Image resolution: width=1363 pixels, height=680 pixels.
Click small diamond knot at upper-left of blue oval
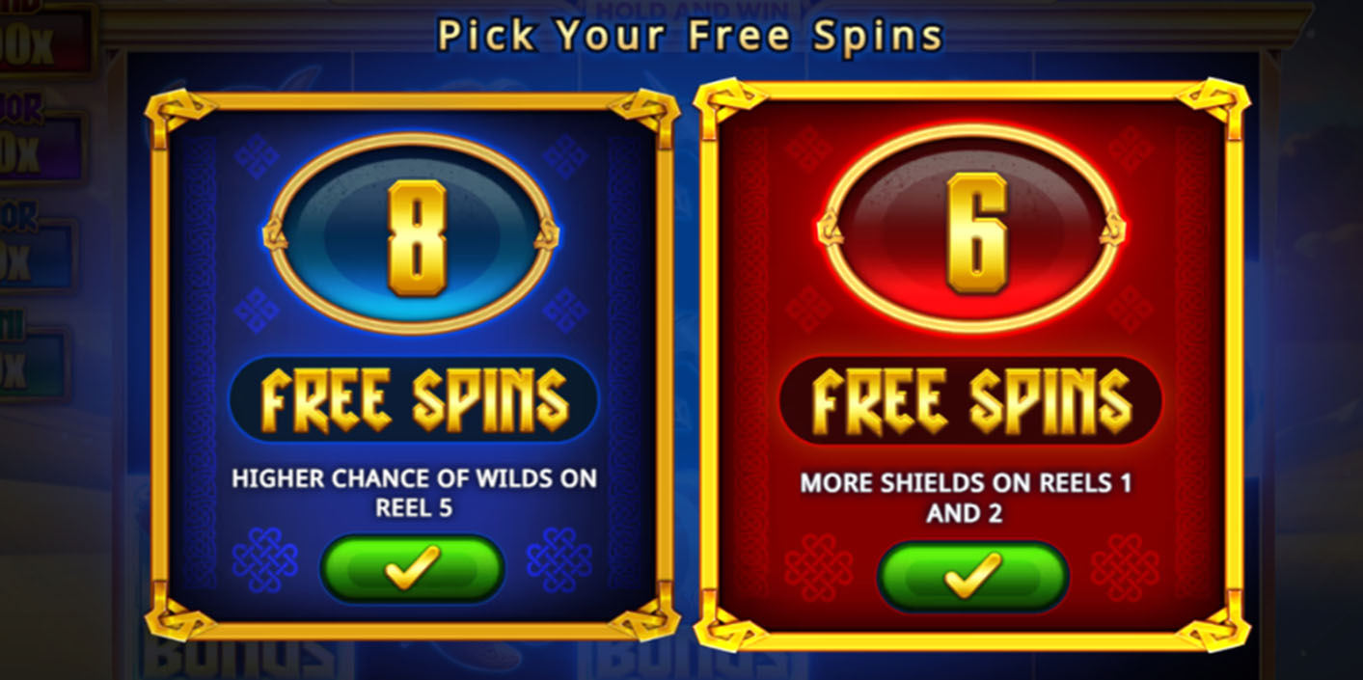256,156
